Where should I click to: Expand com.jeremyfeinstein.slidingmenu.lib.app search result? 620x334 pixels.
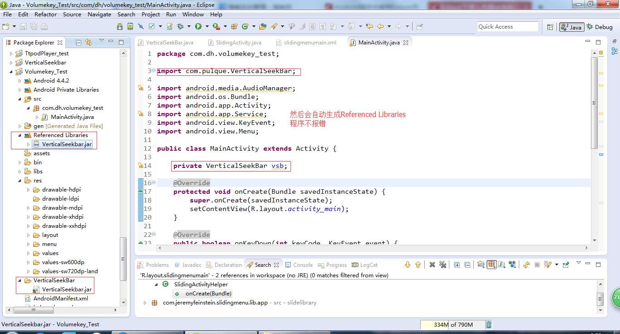click(145, 302)
